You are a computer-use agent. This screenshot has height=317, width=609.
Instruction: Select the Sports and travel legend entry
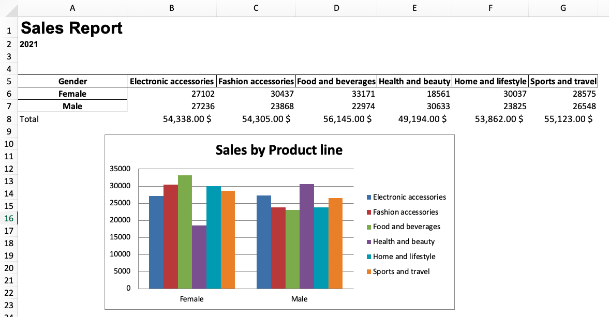398,271
